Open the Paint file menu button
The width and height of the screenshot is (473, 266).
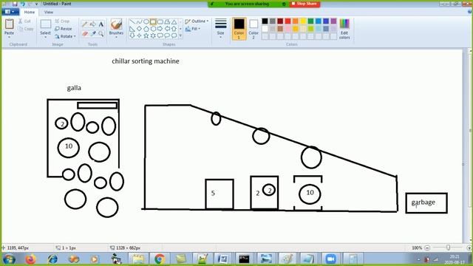click(x=10, y=12)
